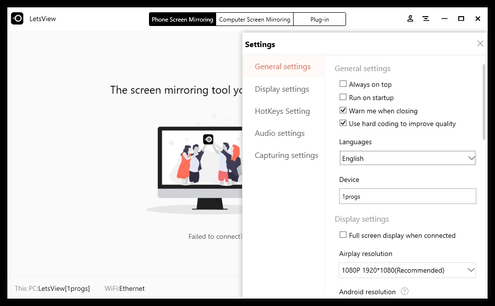Maximize the LetsView window
This screenshot has height=306, width=495.
point(461,19)
